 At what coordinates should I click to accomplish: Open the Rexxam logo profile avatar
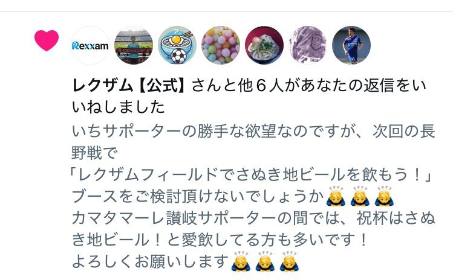90,45
